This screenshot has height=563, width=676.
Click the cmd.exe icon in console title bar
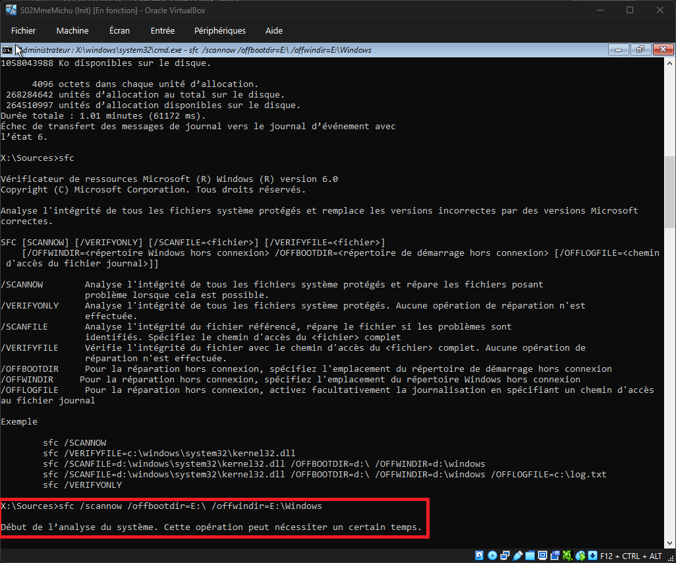coord(7,50)
